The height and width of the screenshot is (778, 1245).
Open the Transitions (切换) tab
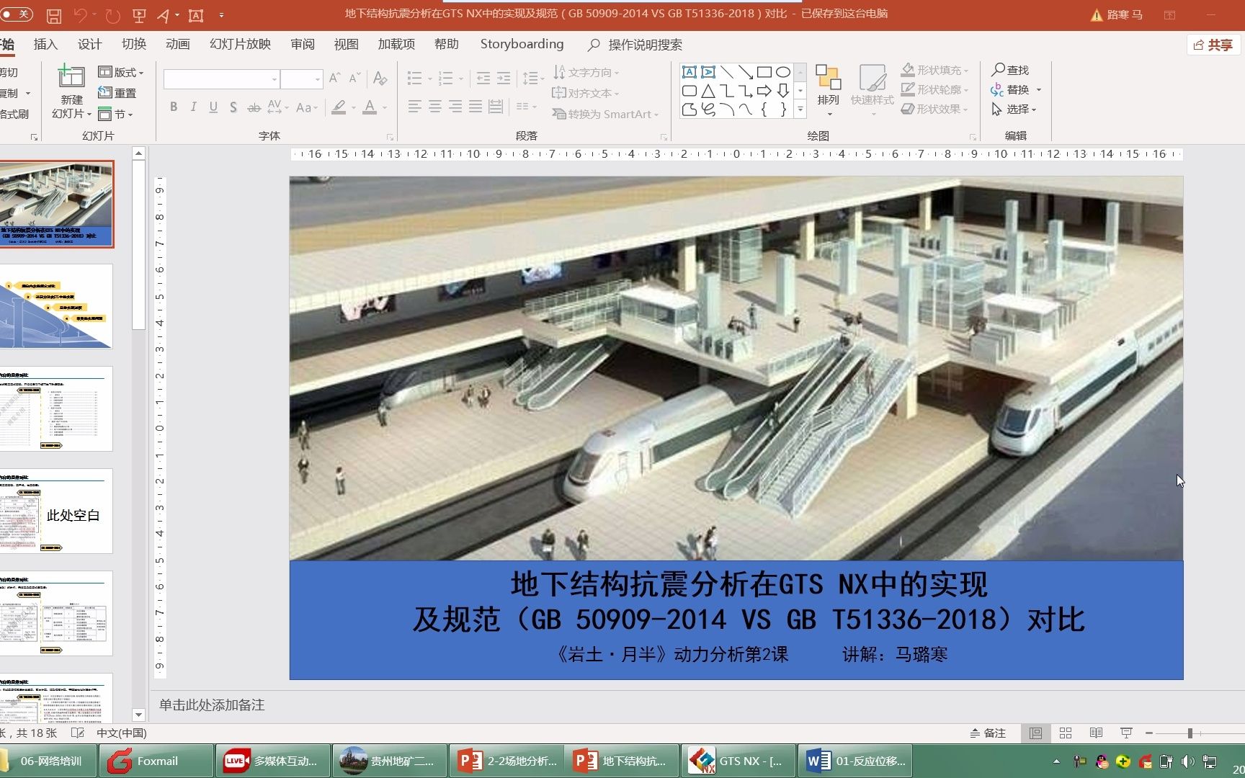pos(134,44)
